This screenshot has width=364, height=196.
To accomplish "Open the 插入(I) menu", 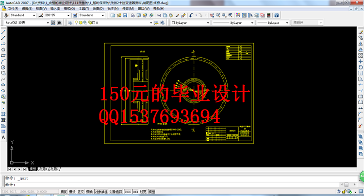I will point(55,9).
